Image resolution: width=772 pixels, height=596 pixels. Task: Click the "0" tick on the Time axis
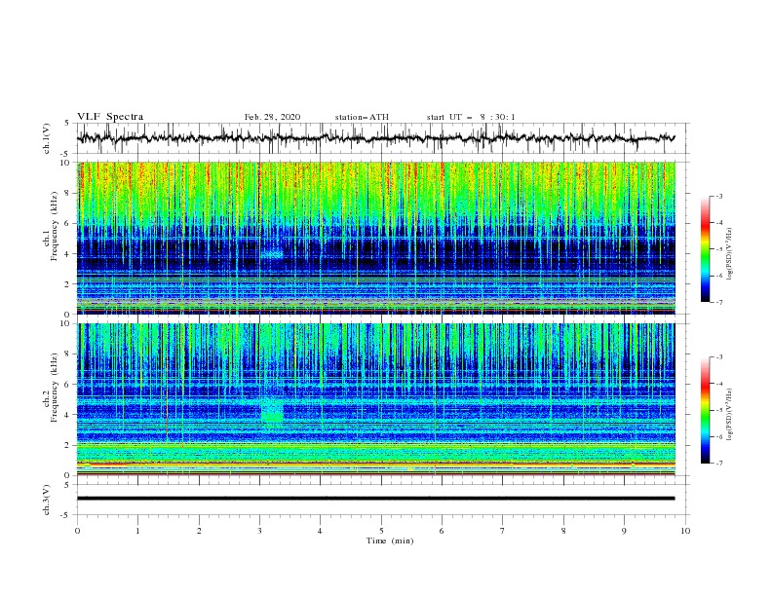77,531
